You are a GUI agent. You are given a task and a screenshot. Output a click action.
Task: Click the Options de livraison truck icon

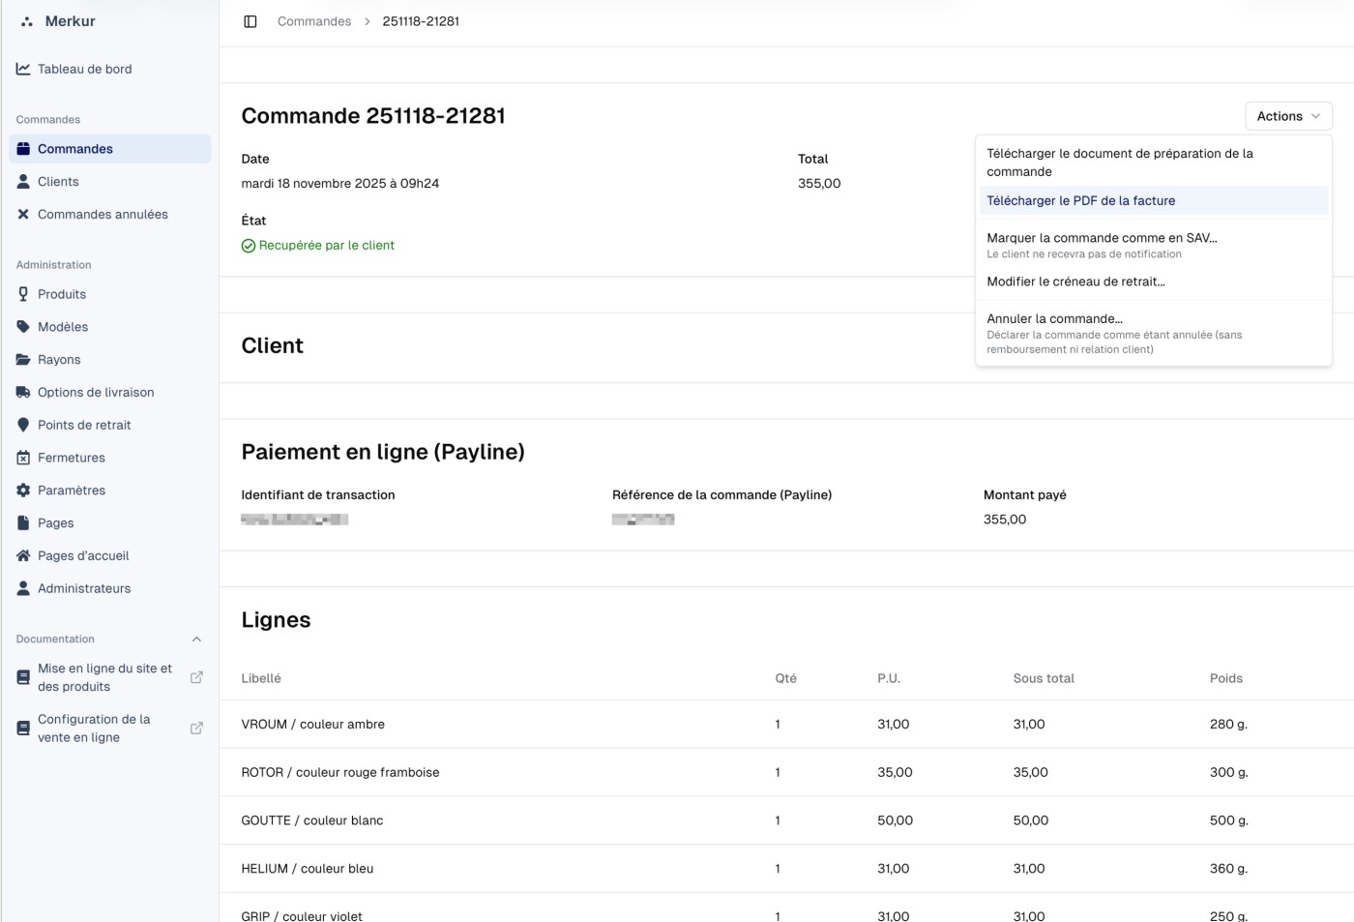click(x=23, y=392)
